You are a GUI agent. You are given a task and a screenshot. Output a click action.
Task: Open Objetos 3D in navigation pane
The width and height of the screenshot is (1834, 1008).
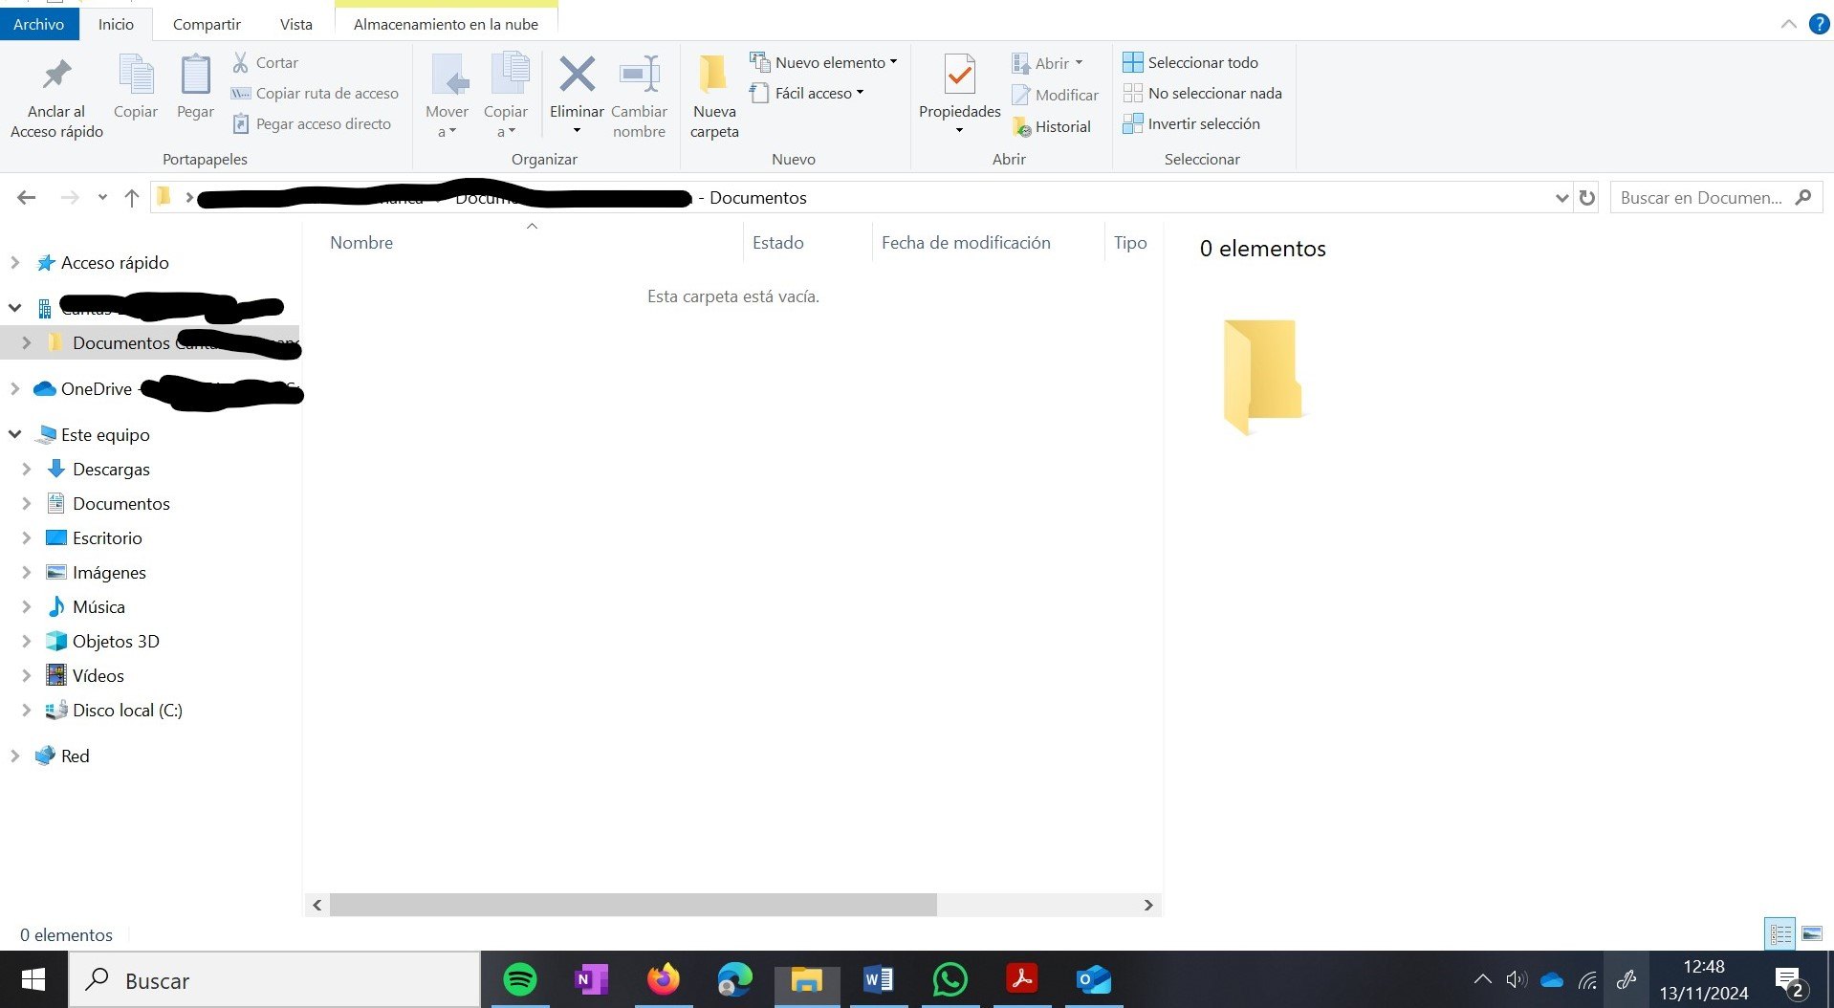click(116, 642)
